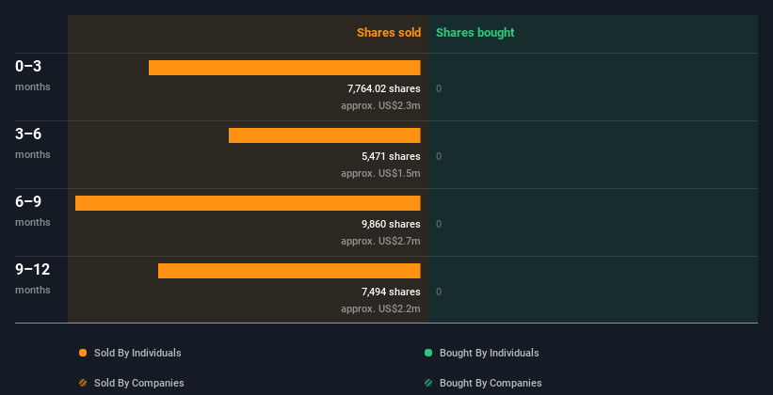The width and height of the screenshot is (773, 395).
Task: Click the Bought By Companies striped icon
Action: click(428, 383)
